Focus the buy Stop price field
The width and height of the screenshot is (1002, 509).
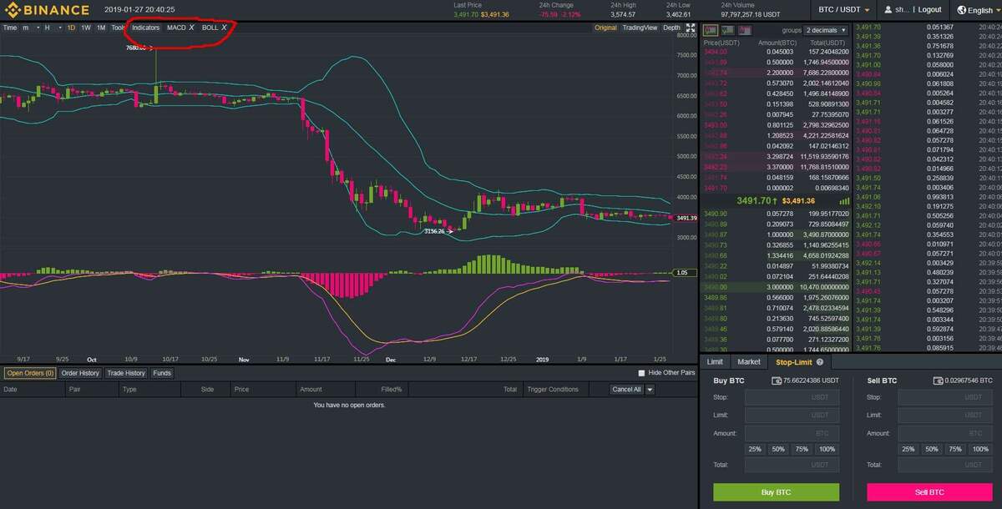click(x=792, y=397)
